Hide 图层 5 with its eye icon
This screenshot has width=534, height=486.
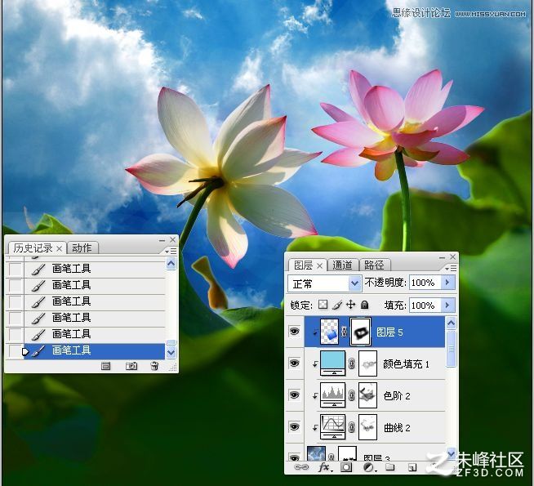pos(294,331)
